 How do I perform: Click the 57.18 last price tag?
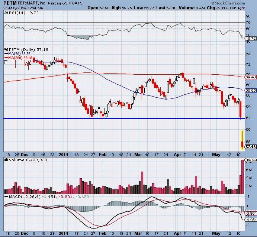coord(250,147)
